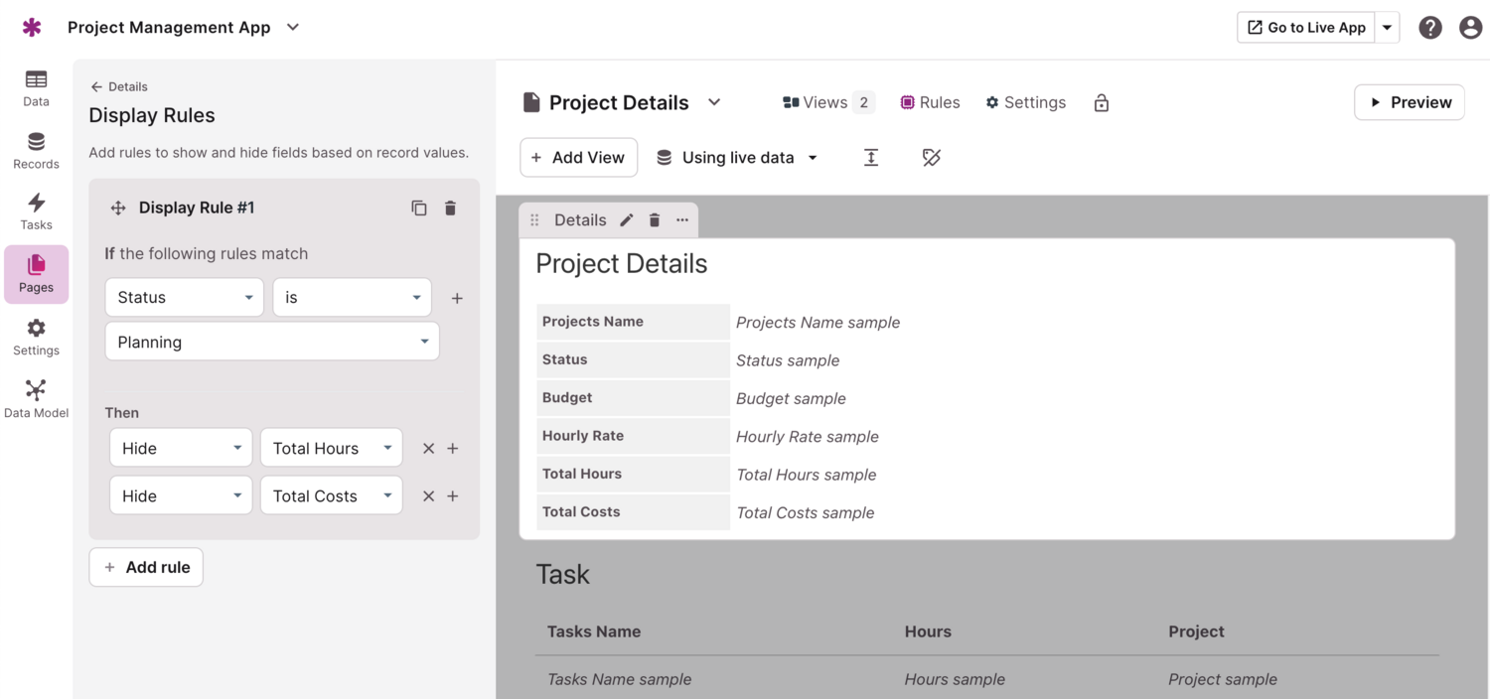Click the lock icon in page header
Viewport: 1490px width, 699px height.
click(x=1101, y=103)
